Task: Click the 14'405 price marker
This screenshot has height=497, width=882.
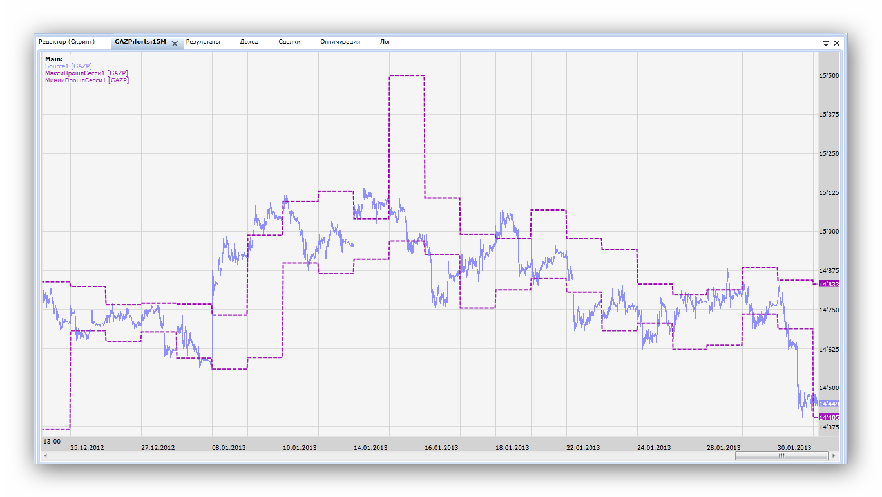Action: 829,417
